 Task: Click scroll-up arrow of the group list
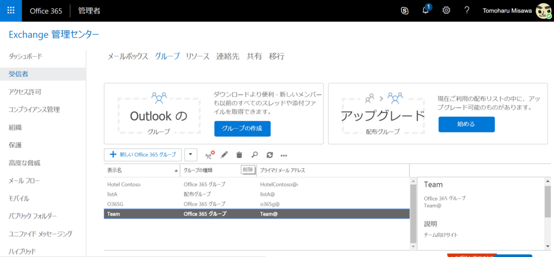(x=413, y=181)
